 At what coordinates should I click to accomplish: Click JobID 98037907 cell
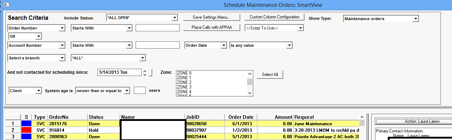pos(205,130)
